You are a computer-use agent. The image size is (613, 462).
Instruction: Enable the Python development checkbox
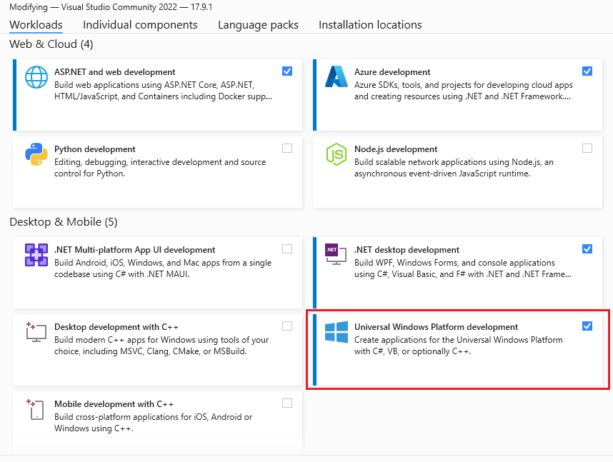click(x=287, y=148)
